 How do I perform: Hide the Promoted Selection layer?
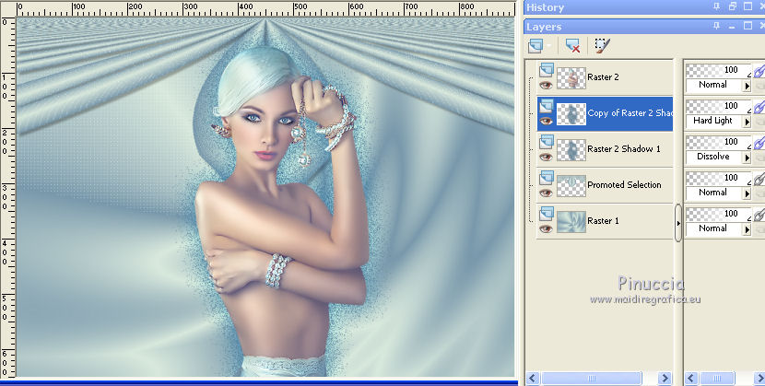[546, 193]
